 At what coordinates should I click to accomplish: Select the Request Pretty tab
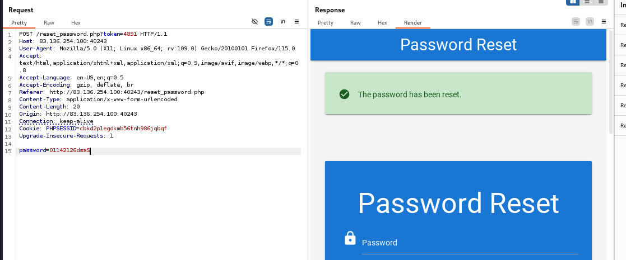[x=19, y=23]
